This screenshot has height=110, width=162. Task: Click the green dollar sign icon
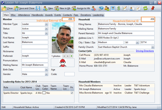coord(119,8)
